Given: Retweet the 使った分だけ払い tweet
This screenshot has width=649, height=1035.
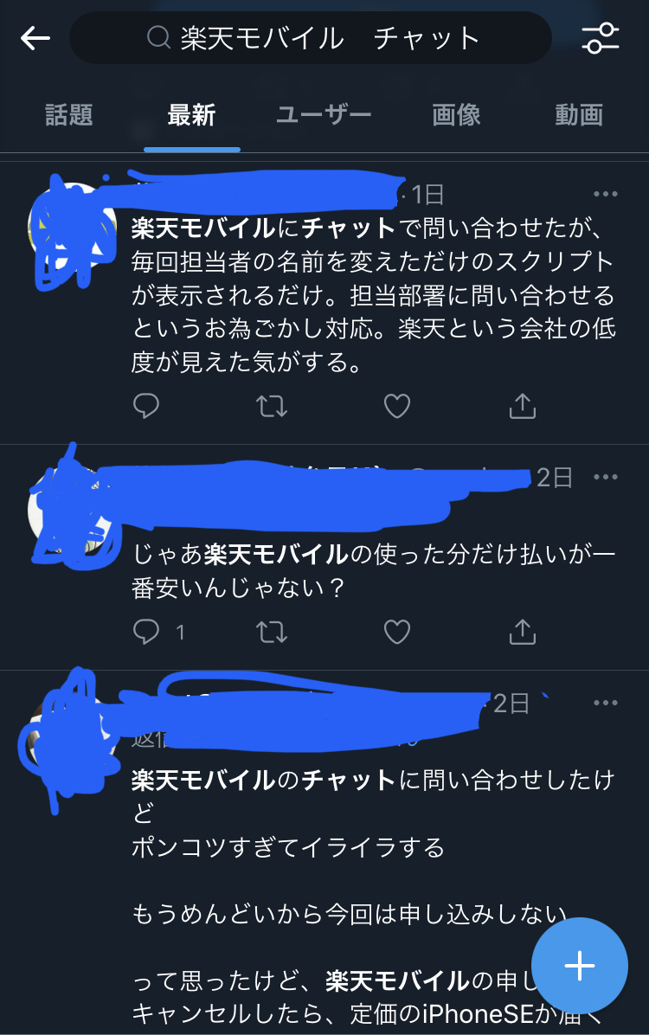Looking at the screenshot, I should tap(272, 632).
